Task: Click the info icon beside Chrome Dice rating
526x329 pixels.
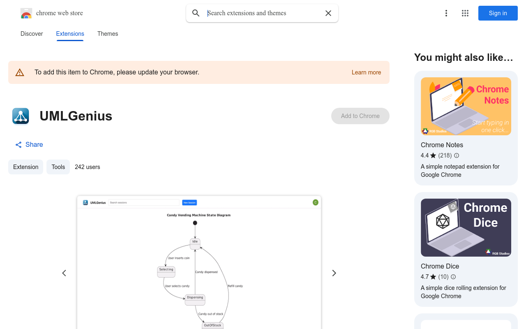Action: click(453, 277)
